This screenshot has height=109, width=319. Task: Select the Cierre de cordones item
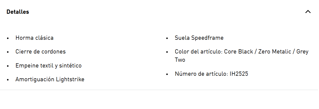[40, 52]
